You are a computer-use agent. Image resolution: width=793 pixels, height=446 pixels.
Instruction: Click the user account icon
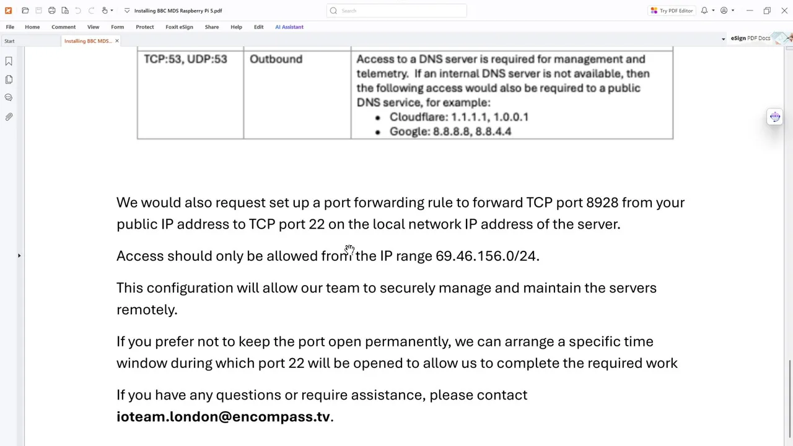point(724,11)
